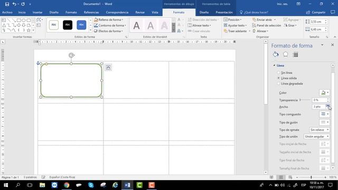Click the Word icon in the taskbar
The image size is (338, 190).
(127, 185)
